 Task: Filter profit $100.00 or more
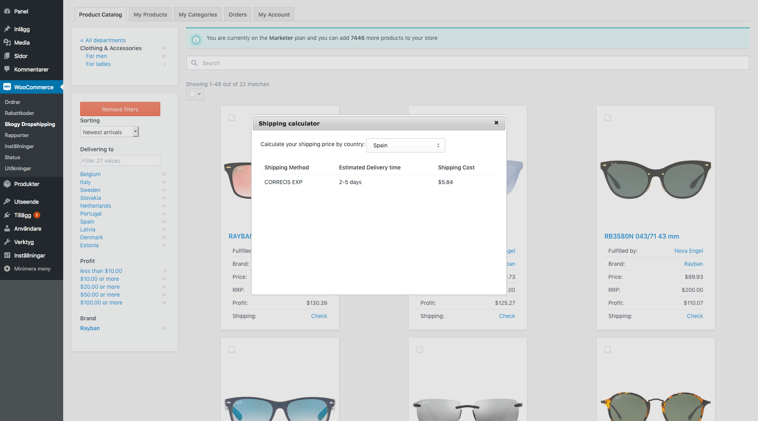coord(101,303)
